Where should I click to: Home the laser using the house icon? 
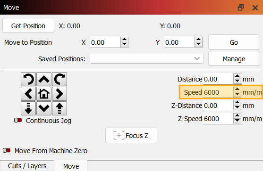[44, 94]
